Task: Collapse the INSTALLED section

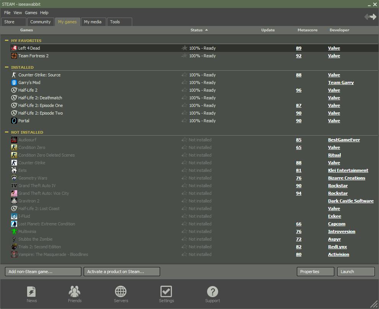Action: (6, 67)
